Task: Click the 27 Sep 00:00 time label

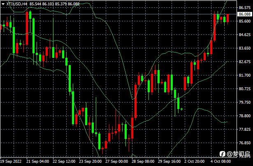Action: pyautogui.click(x=117, y=161)
